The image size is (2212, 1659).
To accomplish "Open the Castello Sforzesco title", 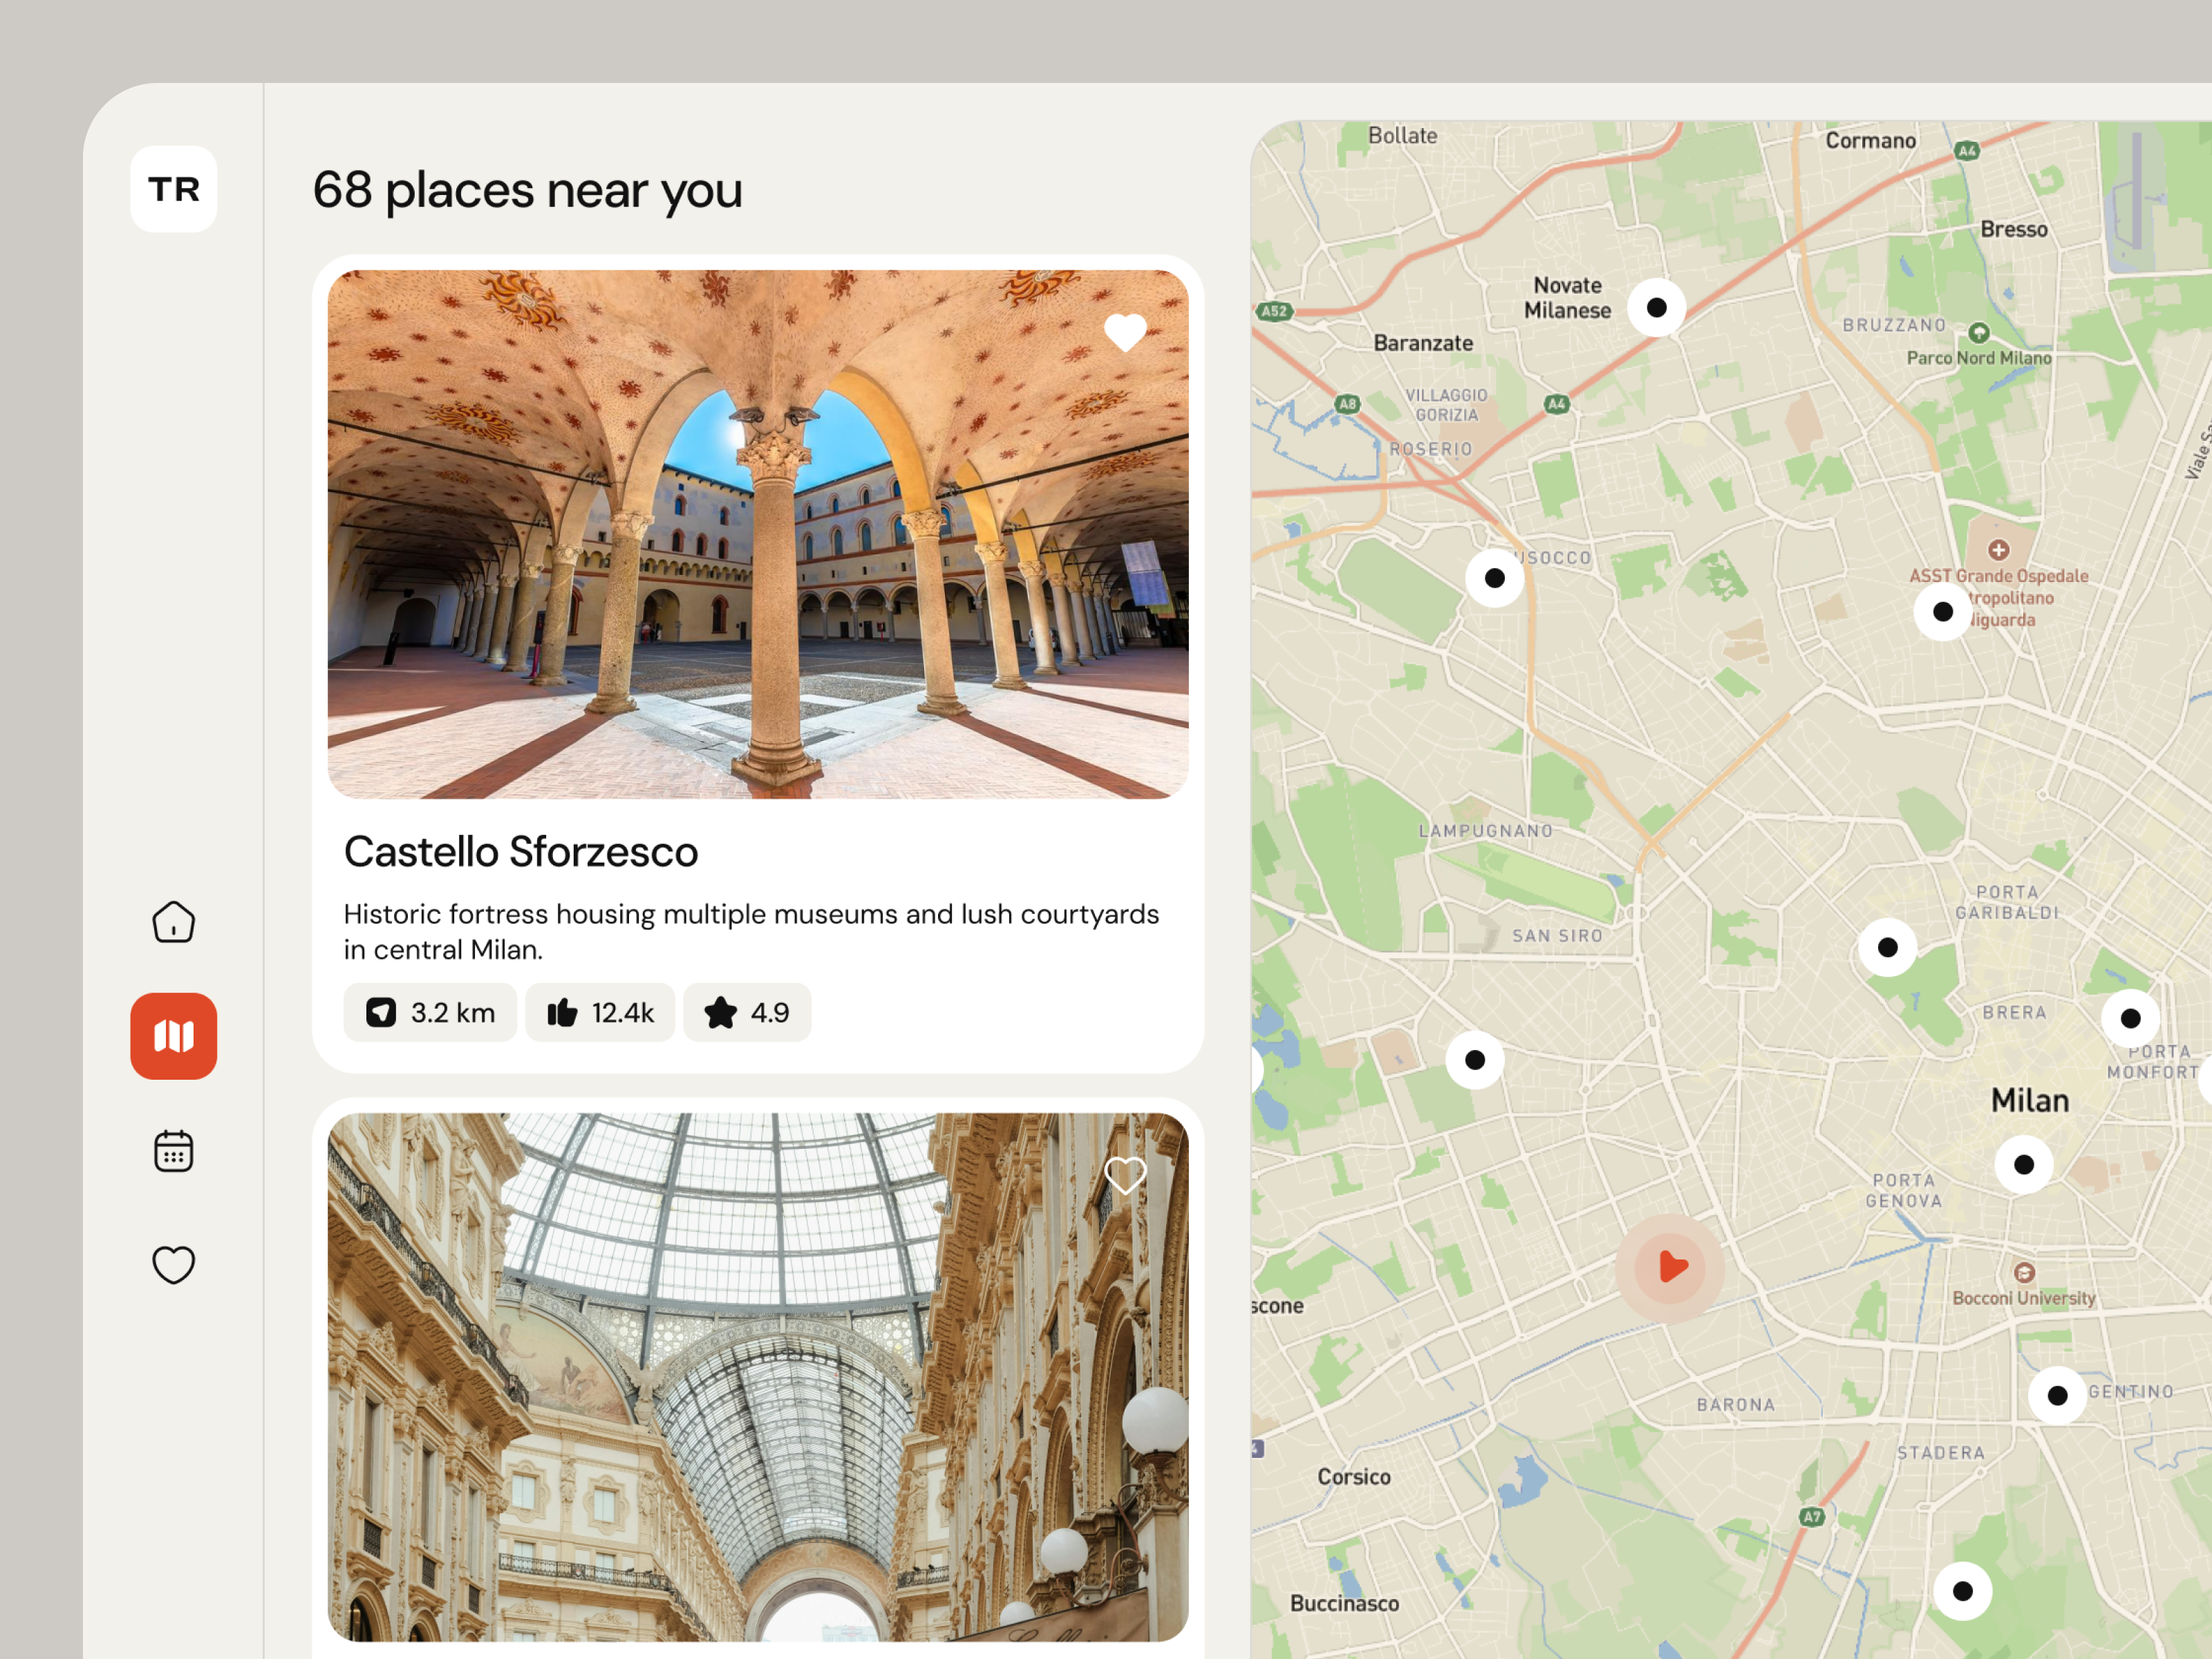I will [x=521, y=852].
